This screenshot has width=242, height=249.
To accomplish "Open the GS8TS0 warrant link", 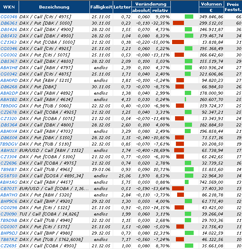I will pyautogui.click(x=9, y=176).
